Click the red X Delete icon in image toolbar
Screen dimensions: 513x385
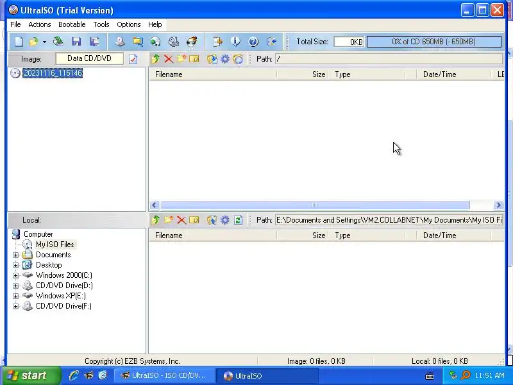coord(169,59)
